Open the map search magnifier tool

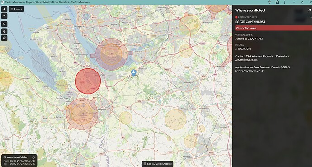(x=4, y=24)
